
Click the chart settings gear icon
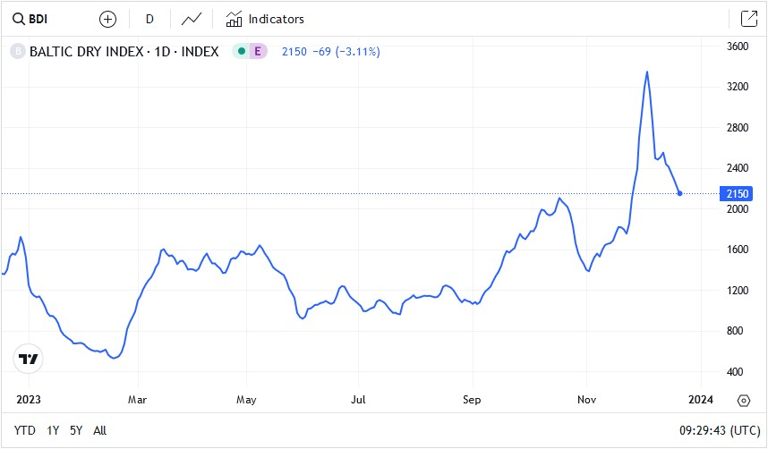click(744, 400)
